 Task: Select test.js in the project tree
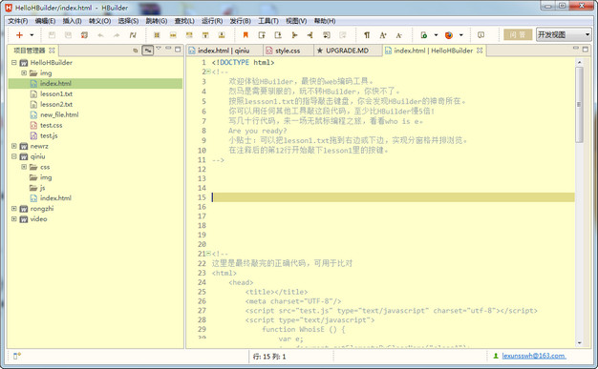(x=49, y=135)
